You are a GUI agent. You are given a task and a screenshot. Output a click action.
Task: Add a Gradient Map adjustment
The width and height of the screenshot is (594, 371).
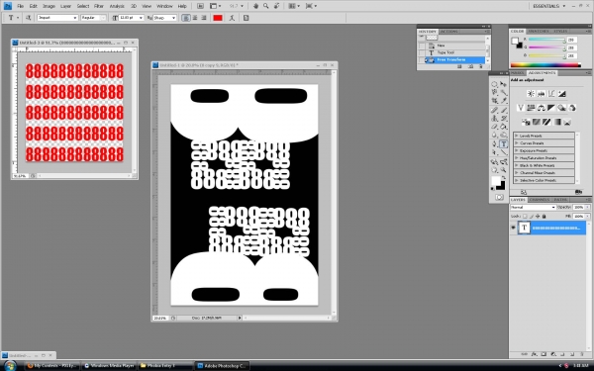point(556,122)
